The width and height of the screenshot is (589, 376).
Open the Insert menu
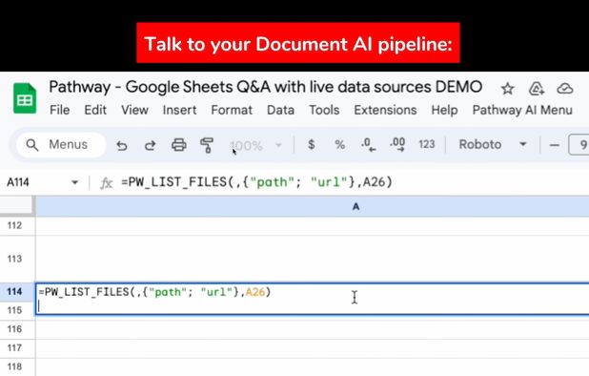[x=179, y=110]
